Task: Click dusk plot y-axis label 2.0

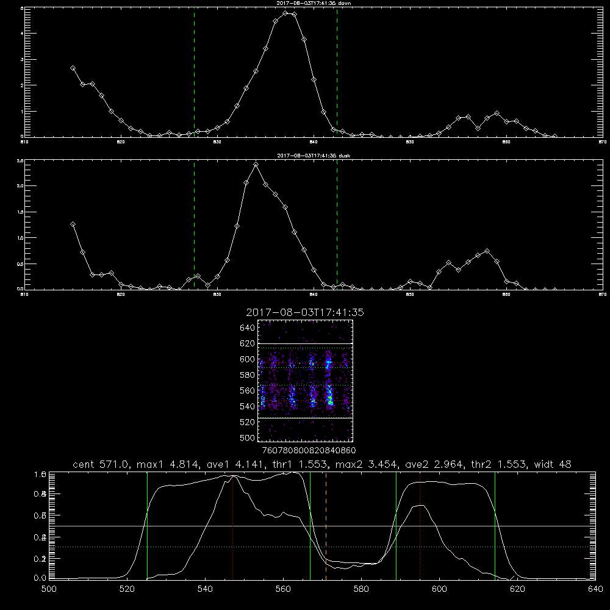Action: coord(21,186)
